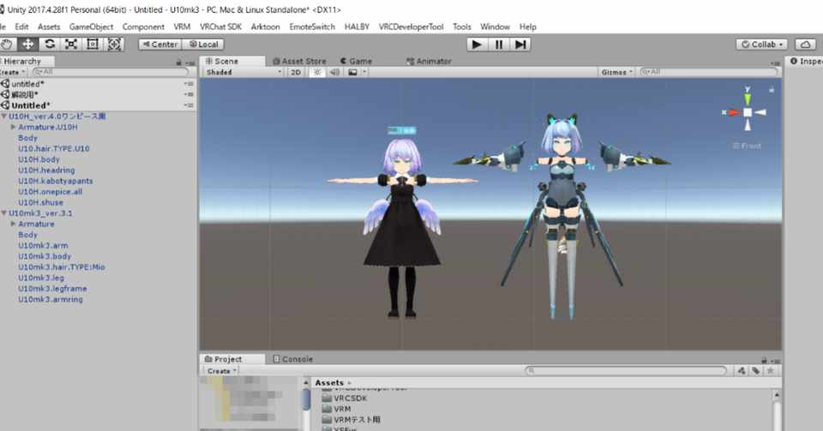823x431 pixels.
Task: Select the Scale tool
Action: pyautogui.click(x=71, y=45)
